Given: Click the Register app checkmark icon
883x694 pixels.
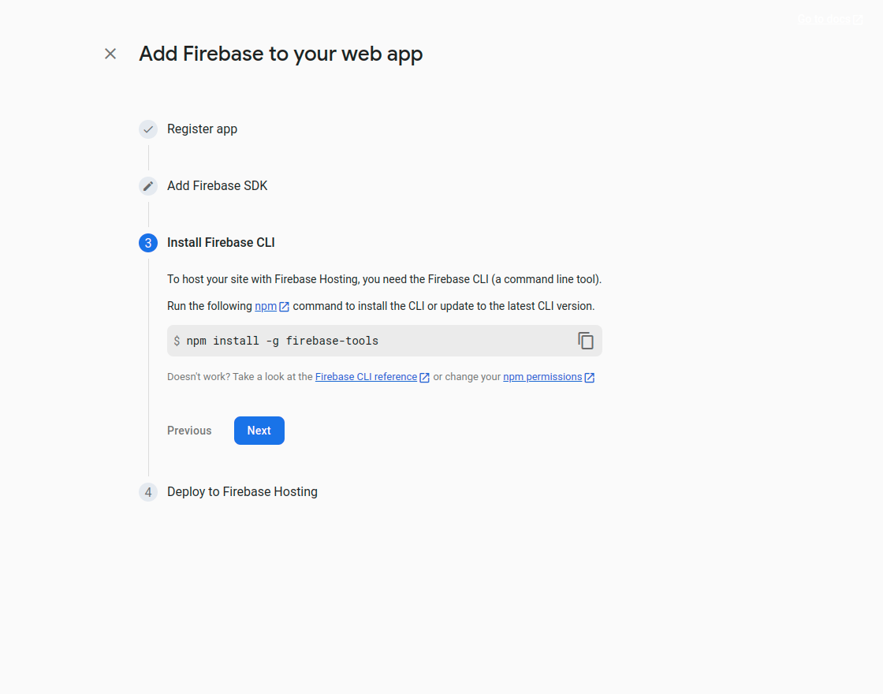Looking at the screenshot, I should click(148, 129).
